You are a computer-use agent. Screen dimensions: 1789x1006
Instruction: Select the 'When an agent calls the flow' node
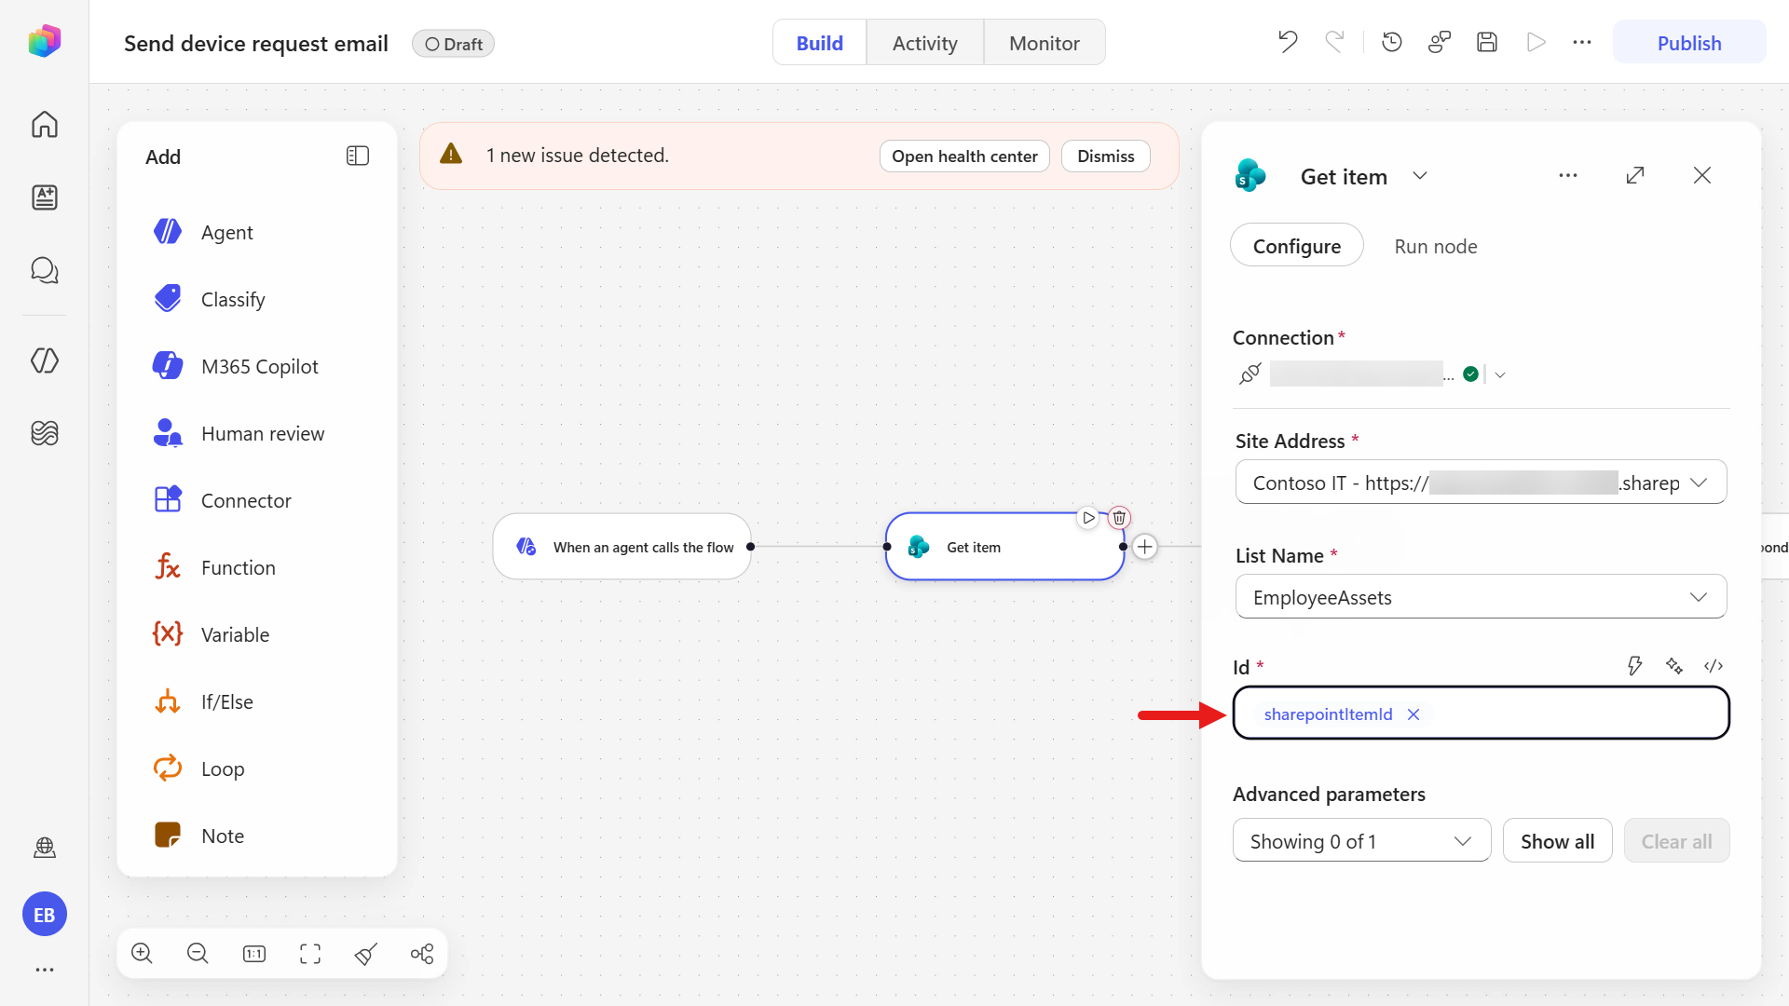[621, 547]
